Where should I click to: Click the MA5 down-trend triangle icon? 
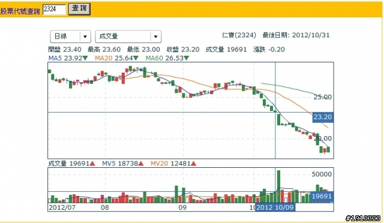click(x=85, y=58)
